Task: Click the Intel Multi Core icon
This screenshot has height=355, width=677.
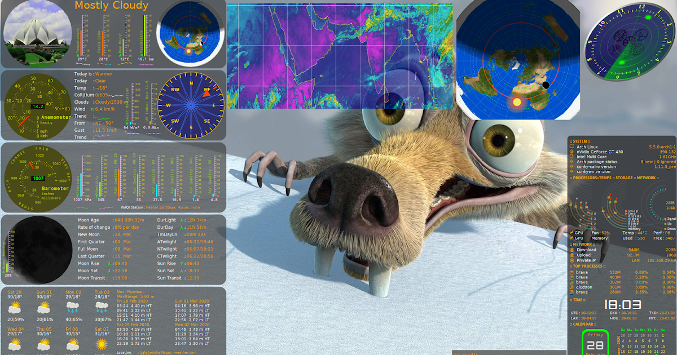Action: tap(572, 157)
